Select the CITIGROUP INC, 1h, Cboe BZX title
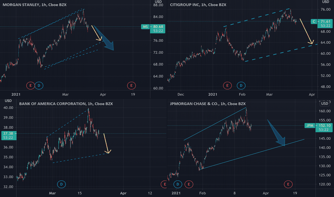 click(x=198, y=5)
